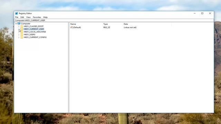Select the HKEY_CURRENT_USER key label
Screen dimensions: 221x124
[34, 29]
